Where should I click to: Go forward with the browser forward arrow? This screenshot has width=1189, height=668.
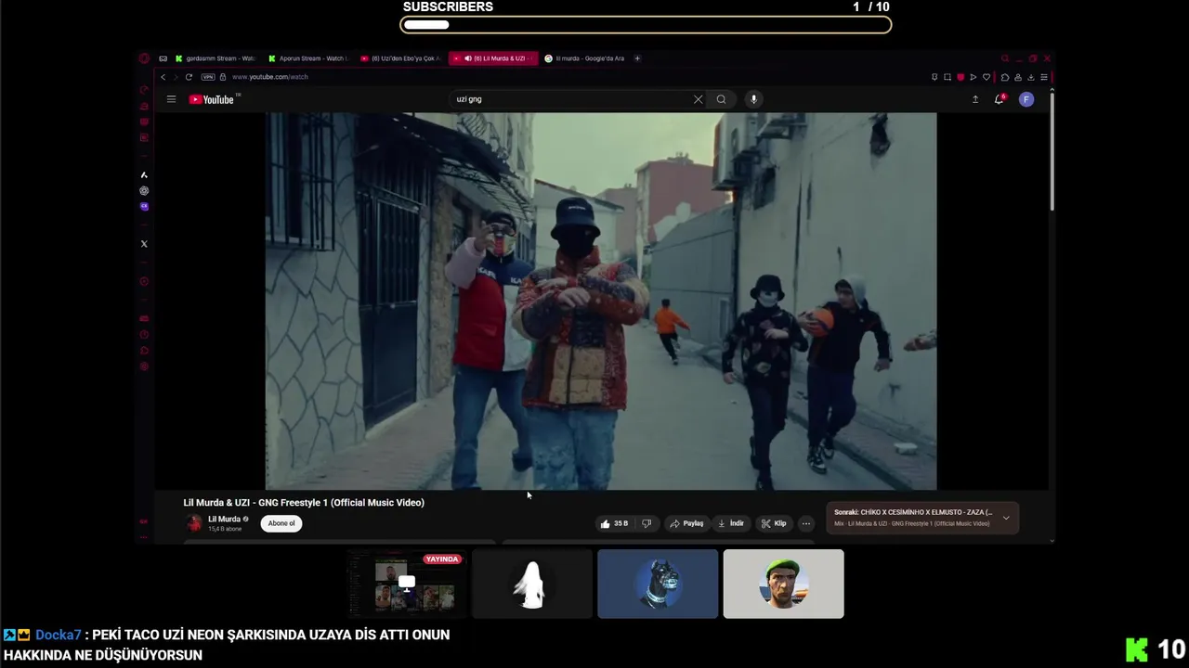pos(176,77)
